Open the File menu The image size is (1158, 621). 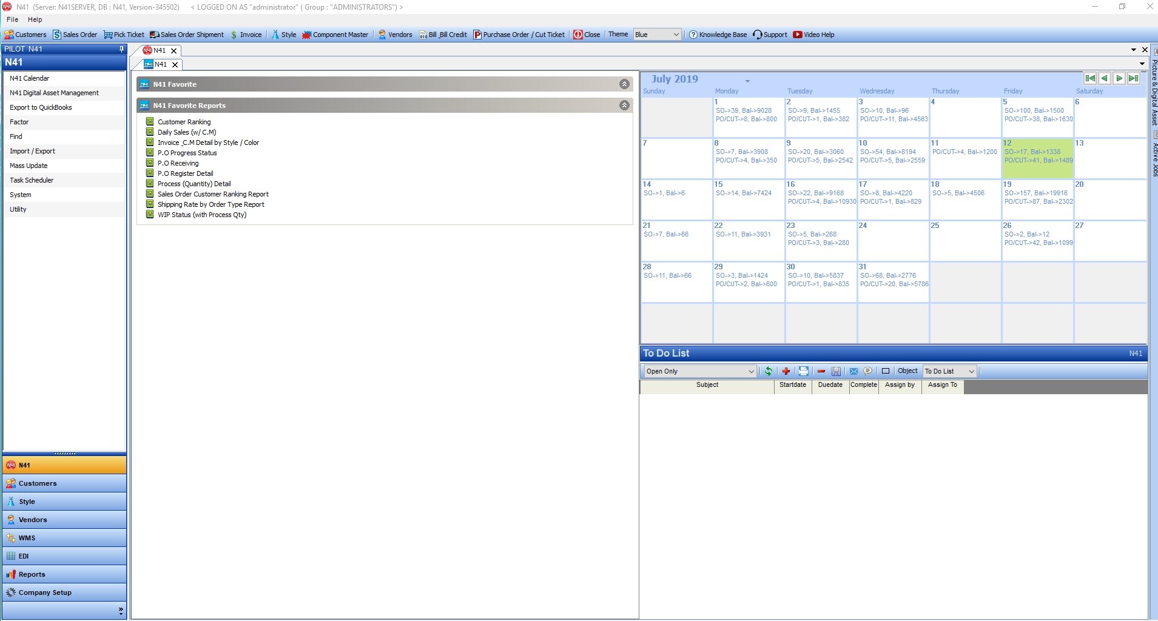[x=12, y=19]
